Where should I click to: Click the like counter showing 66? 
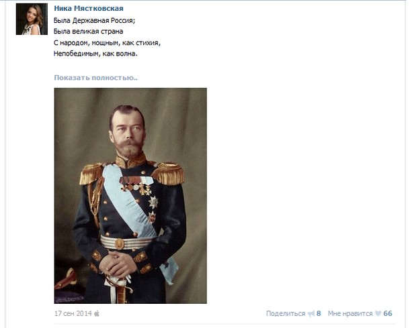(388, 313)
